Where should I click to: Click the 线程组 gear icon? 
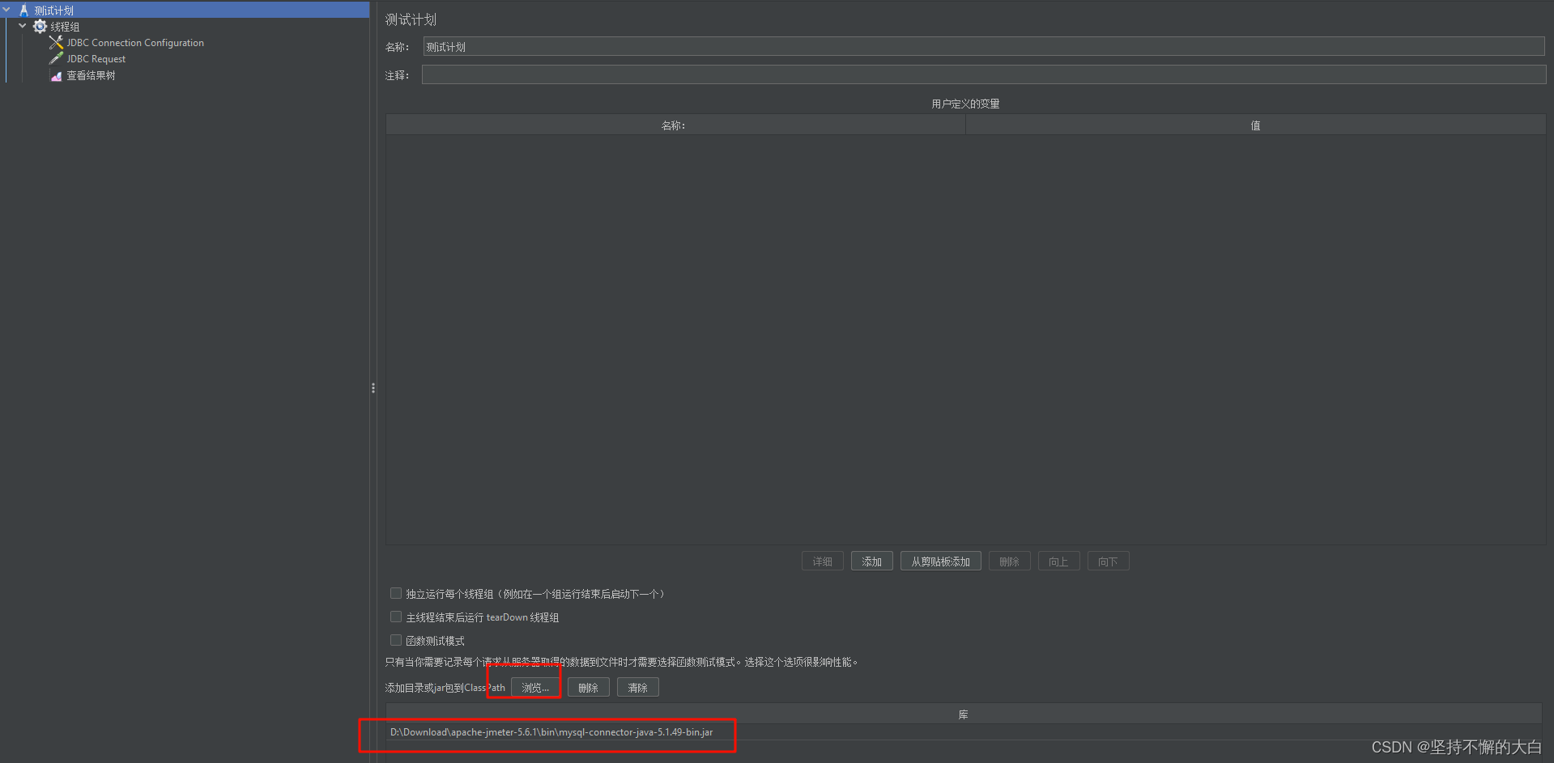(40, 27)
